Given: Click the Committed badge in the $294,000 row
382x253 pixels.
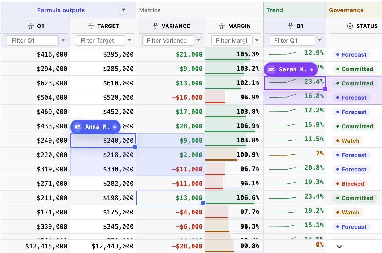Looking at the screenshot, I should 355,69.
